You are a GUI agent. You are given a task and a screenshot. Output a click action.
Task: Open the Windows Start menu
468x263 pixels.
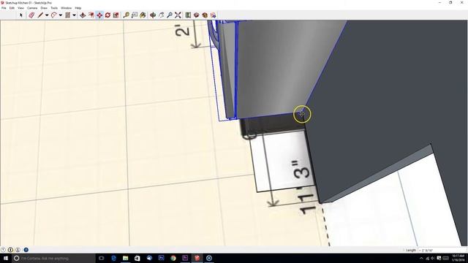6,258
